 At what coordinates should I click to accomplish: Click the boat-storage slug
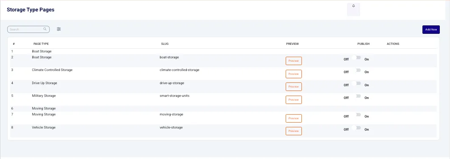[x=169, y=57]
